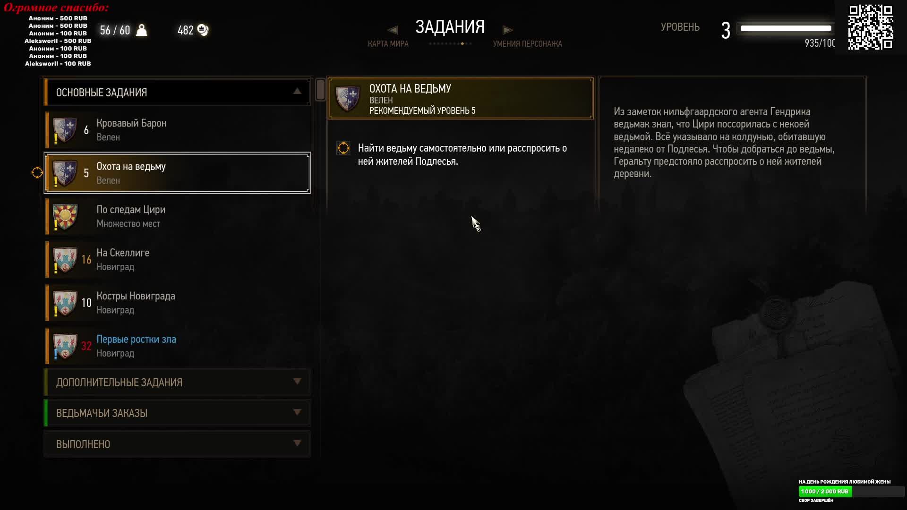Click the По следам Цири sun shield icon
Viewport: 907px width, 510px height.
[65, 216]
